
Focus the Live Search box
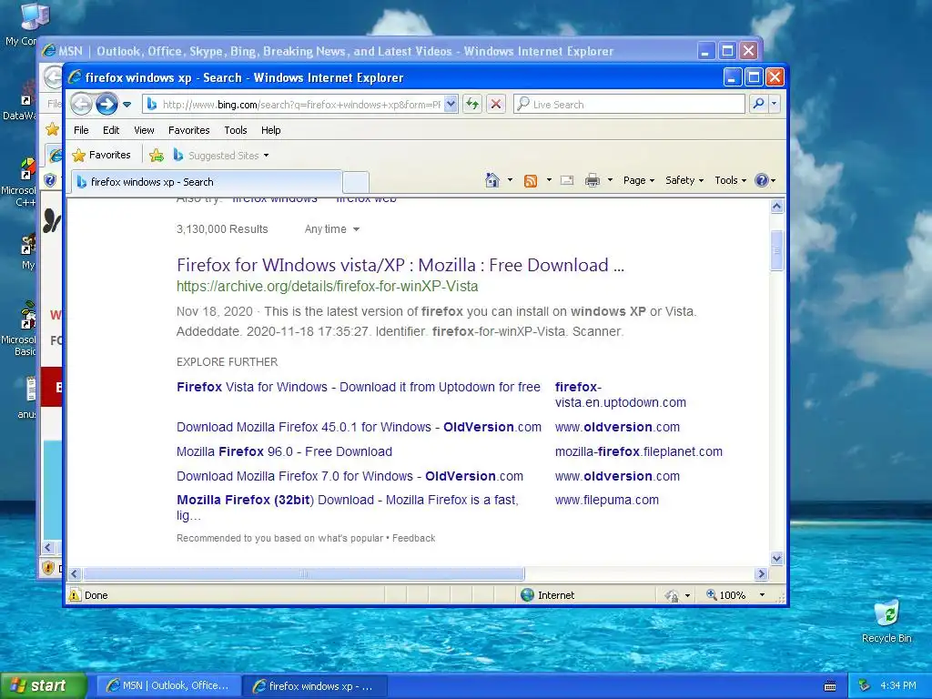(629, 104)
